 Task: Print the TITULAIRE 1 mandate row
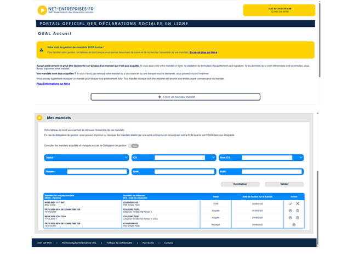coord(290,217)
